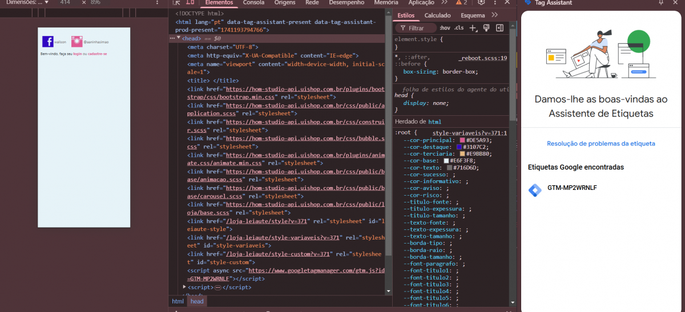Open the Calculado styles tab
The width and height of the screenshot is (685, 312).
pos(437,15)
